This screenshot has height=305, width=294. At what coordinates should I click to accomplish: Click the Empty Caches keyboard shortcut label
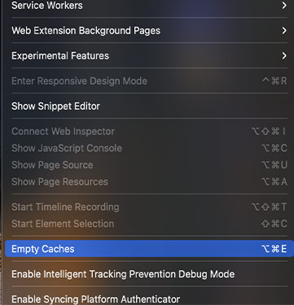[x=274, y=249]
